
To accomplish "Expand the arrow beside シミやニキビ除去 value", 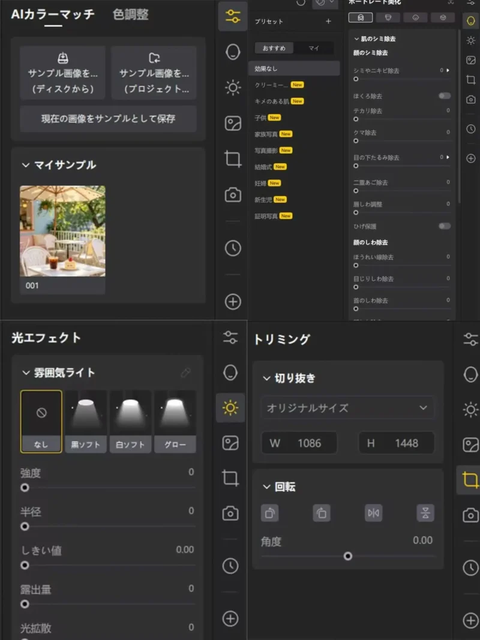I will 448,70.
